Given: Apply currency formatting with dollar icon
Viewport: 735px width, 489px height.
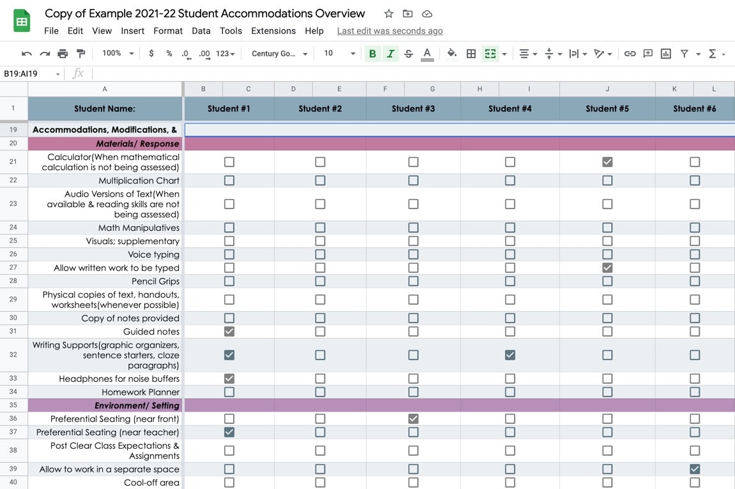Looking at the screenshot, I should 151,54.
